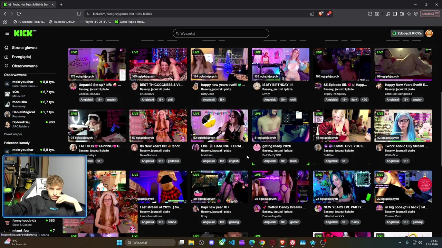Open Brave Shields lion icon
The height and width of the screenshot is (248, 442).
point(320,14)
